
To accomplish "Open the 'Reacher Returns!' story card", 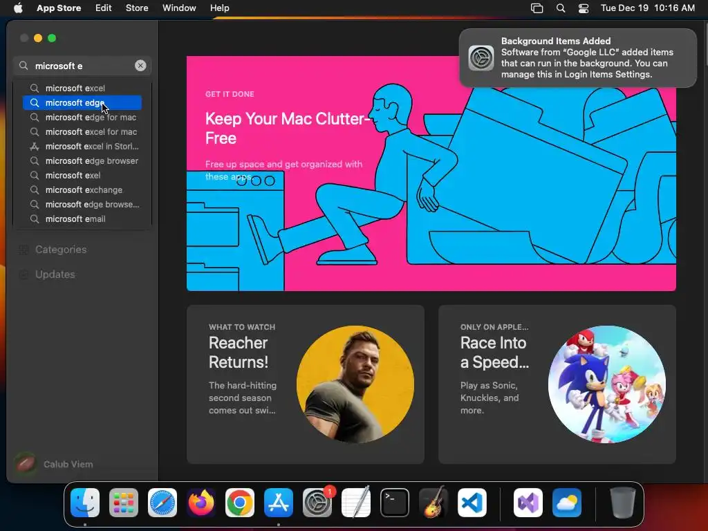I will pyautogui.click(x=305, y=384).
